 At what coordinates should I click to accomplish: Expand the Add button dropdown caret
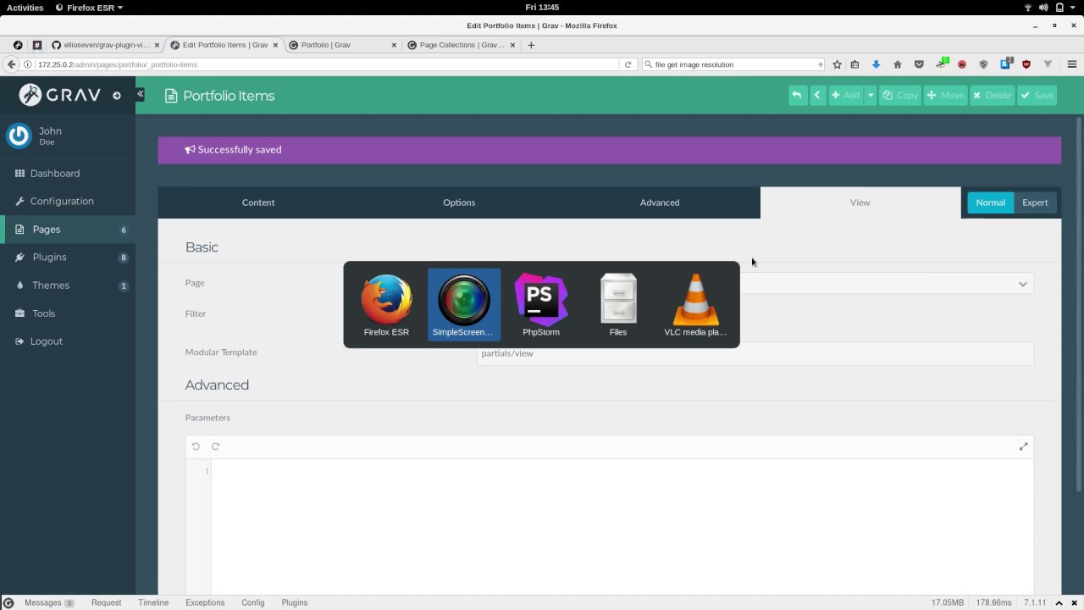point(870,95)
